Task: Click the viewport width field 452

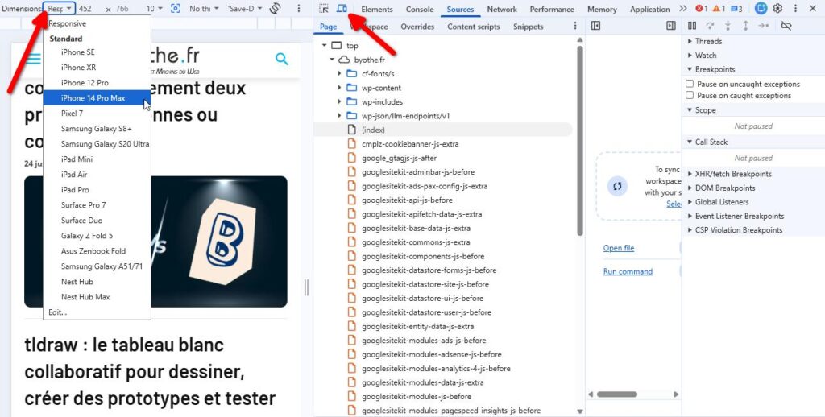Action: pos(87,8)
